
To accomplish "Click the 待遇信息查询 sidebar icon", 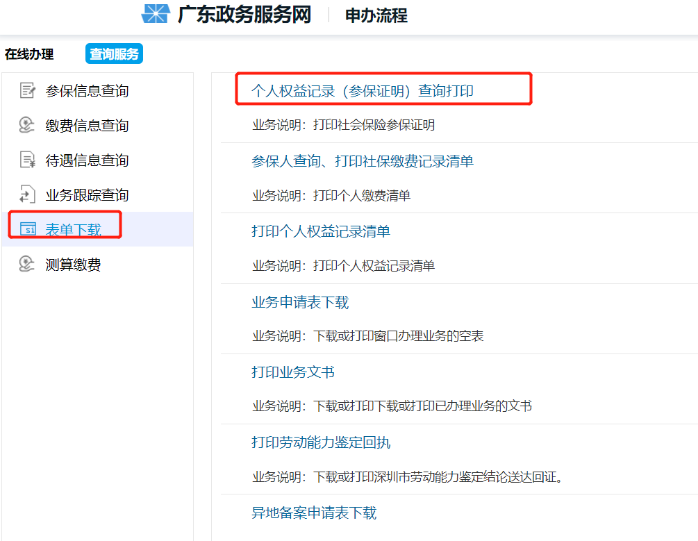I will point(27,160).
